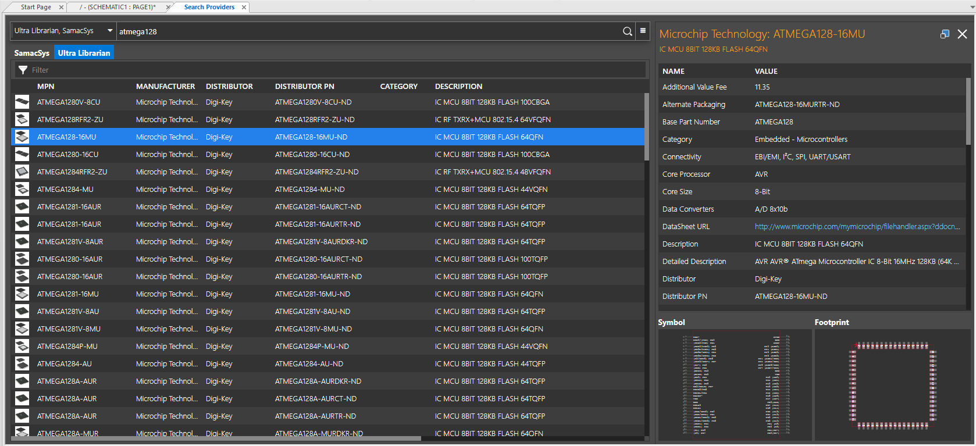Click part icon for ATMEGA1284-MU row

pyautogui.click(x=22, y=189)
